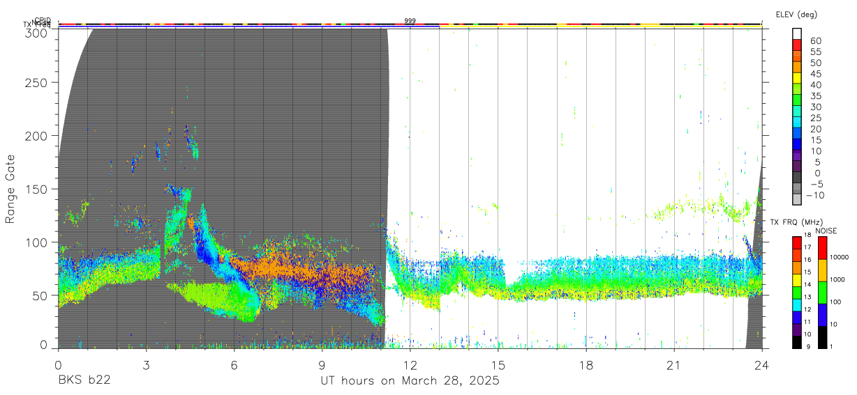
Task: Click the 'ELEV (deg)' colorbar title
Action: (x=797, y=15)
